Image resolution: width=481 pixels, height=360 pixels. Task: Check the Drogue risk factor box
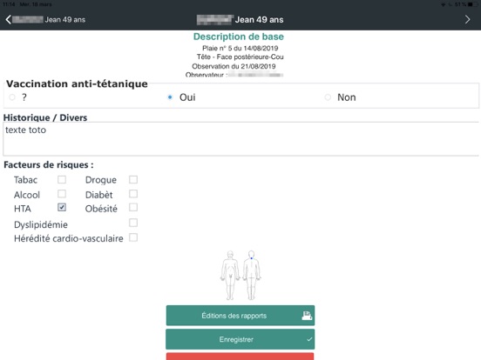pos(133,179)
